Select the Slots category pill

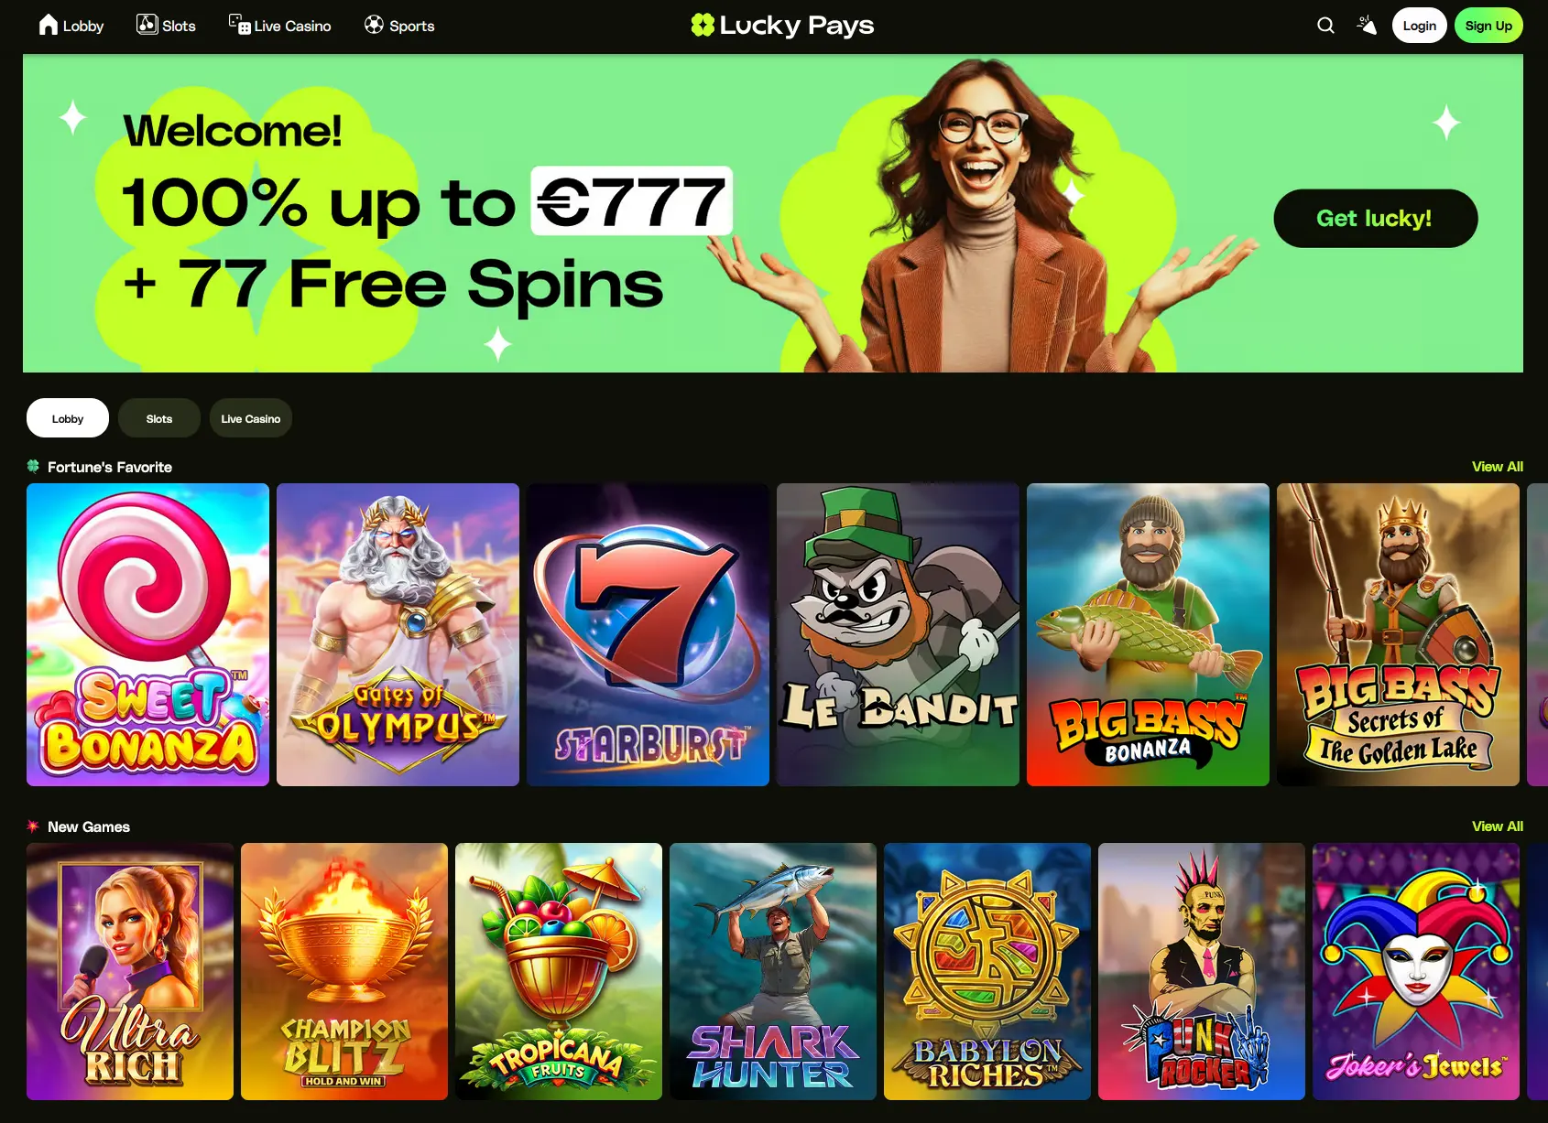[x=159, y=418]
